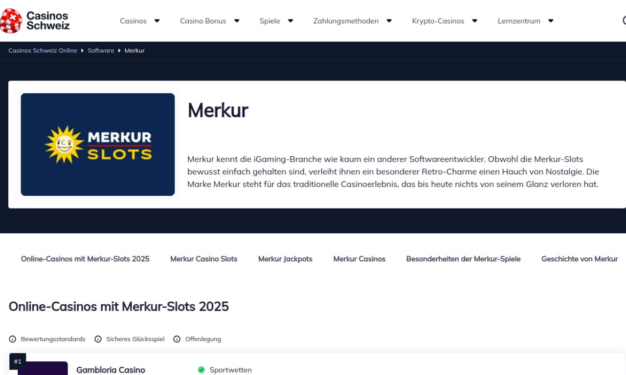This screenshot has width=626, height=375.
Task: Jump to Merkur Casinos section
Action: 359,259
